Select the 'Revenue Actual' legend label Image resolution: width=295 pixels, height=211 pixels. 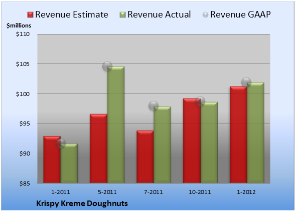click(159, 14)
